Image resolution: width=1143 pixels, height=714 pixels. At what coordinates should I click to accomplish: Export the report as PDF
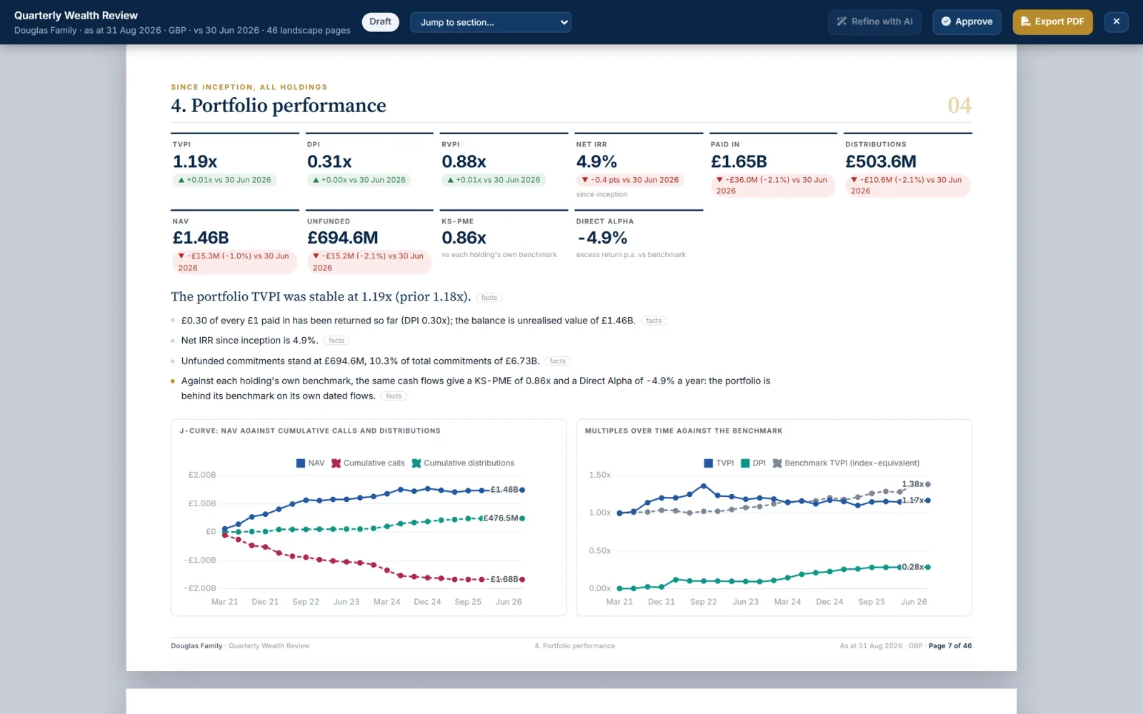pos(1052,21)
